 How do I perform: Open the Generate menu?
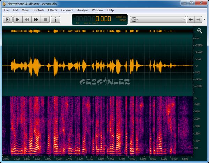pyautogui.click(x=67, y=10)
